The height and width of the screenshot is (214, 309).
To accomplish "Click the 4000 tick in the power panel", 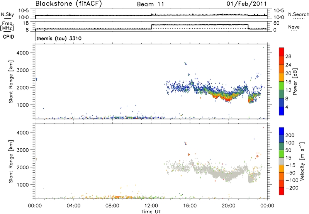I will (x=22, y=53).
